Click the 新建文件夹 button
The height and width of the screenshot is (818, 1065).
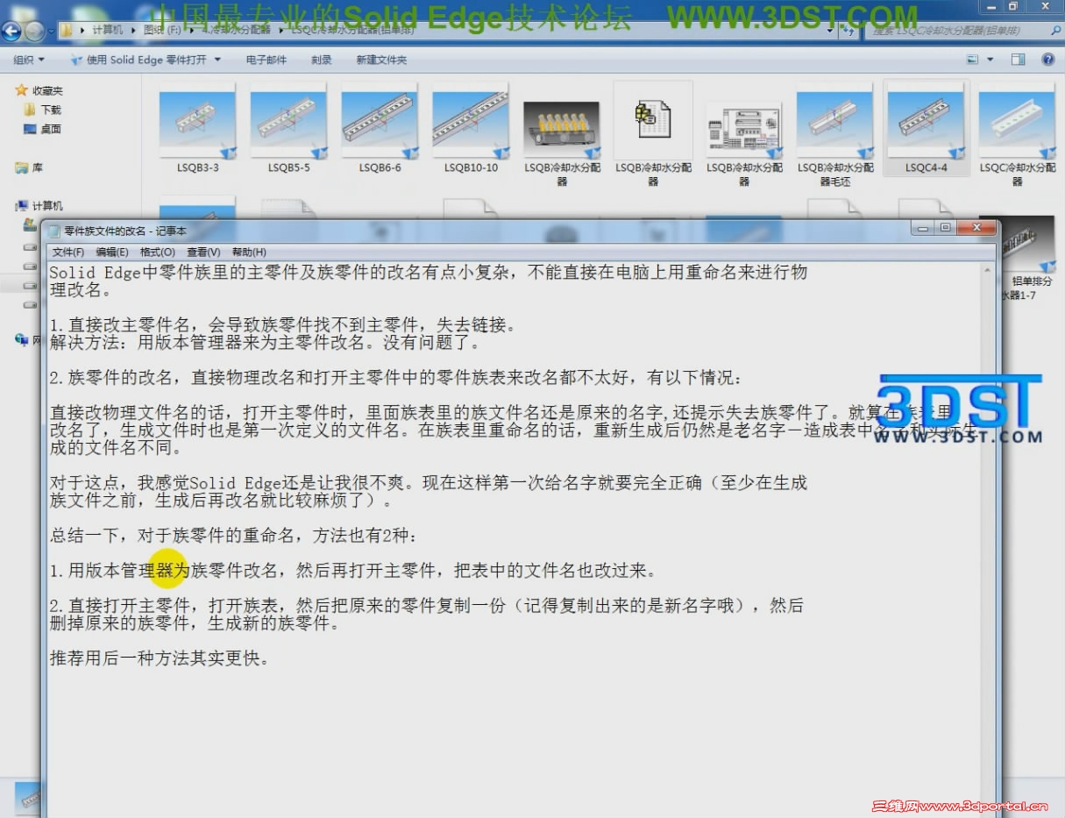tap(381, 60)
